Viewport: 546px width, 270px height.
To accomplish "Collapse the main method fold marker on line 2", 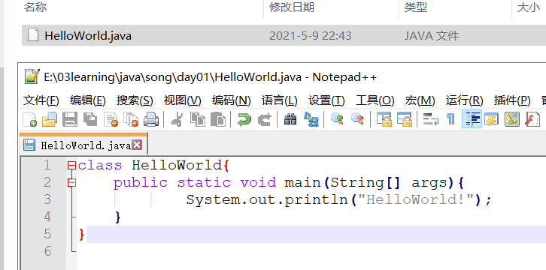I will [x=71, y=182].
